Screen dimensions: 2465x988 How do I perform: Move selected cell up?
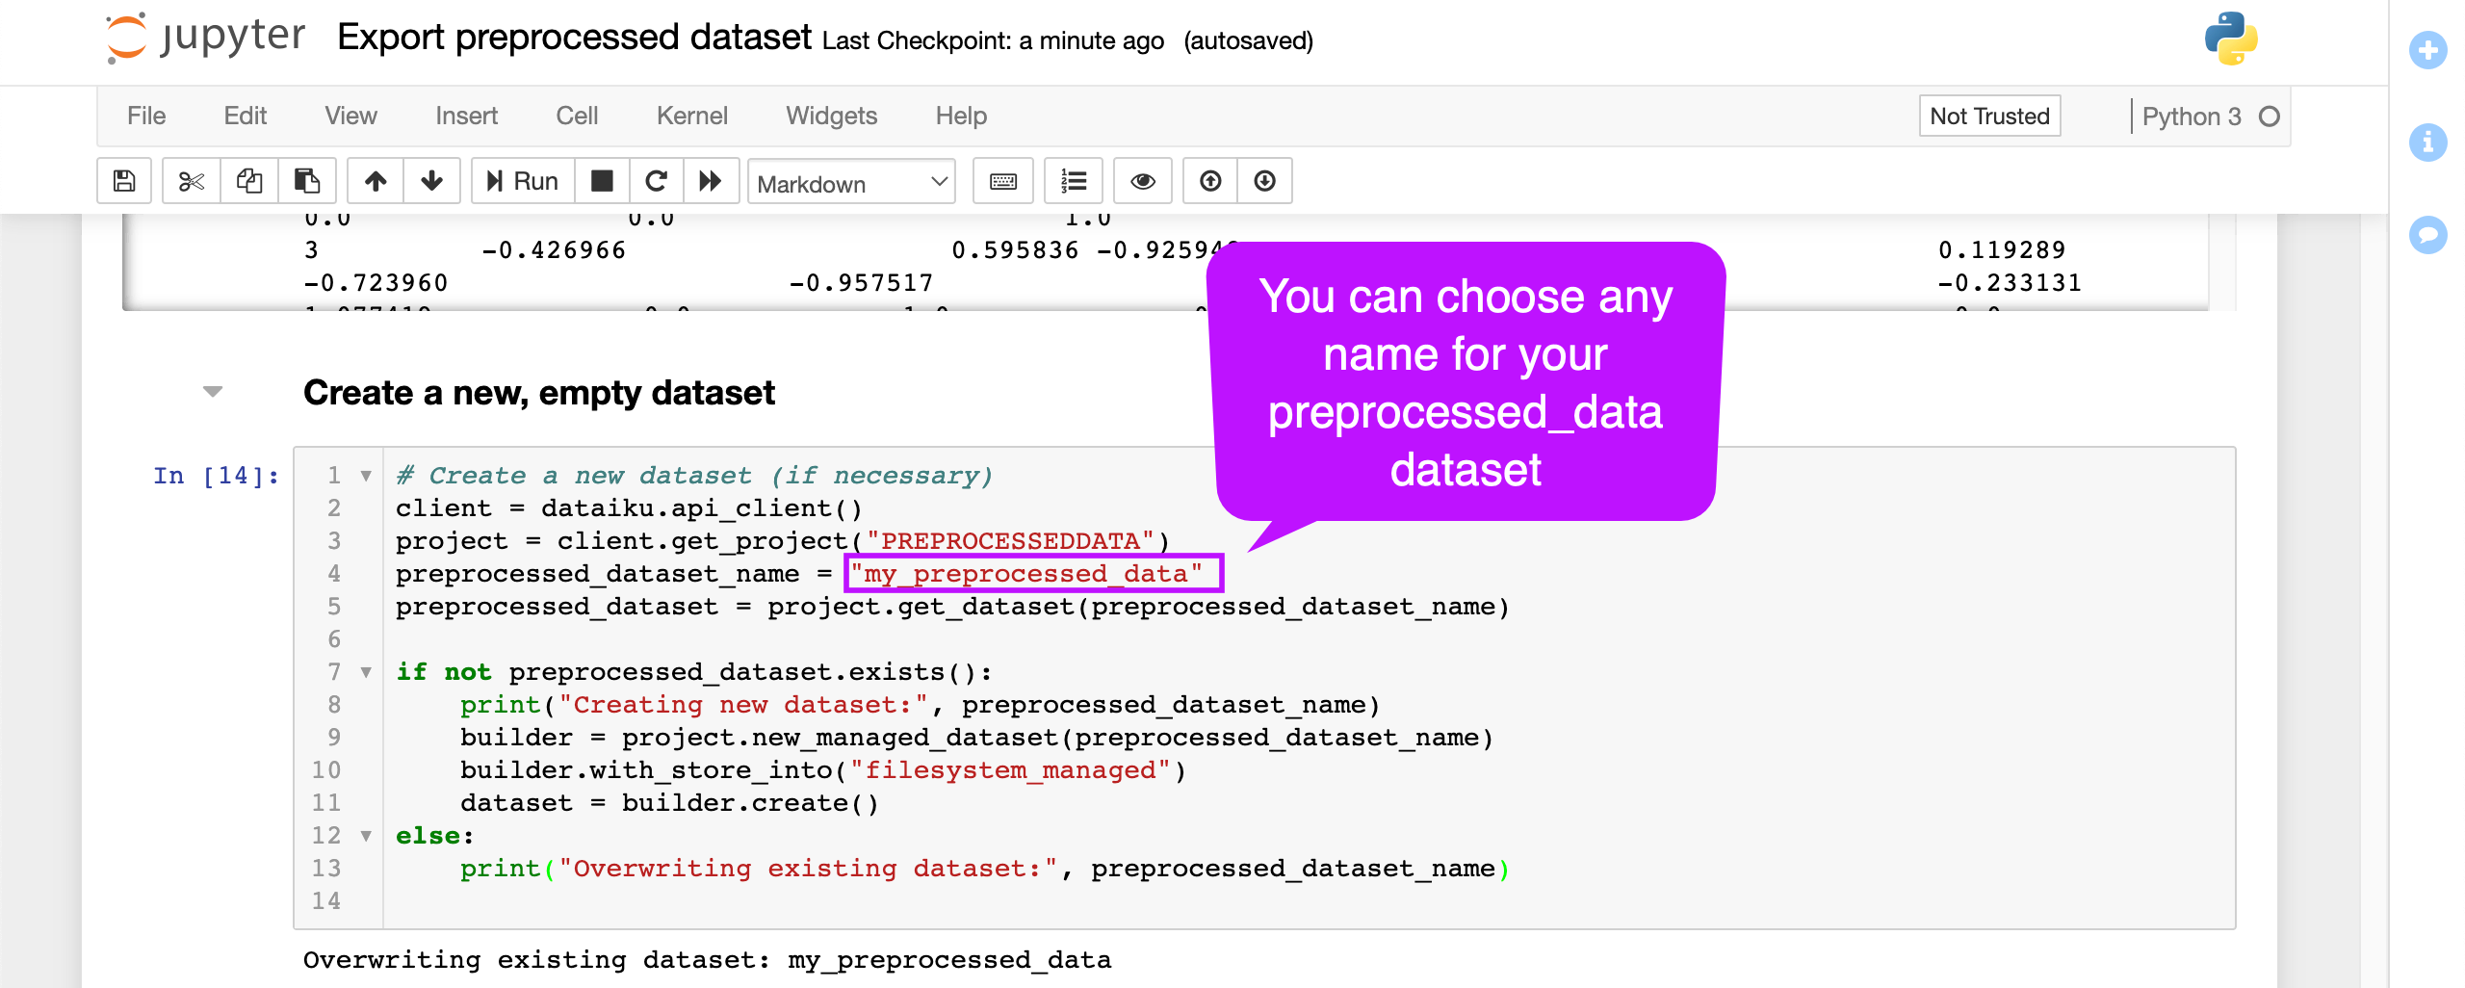(x=376, y=181)
